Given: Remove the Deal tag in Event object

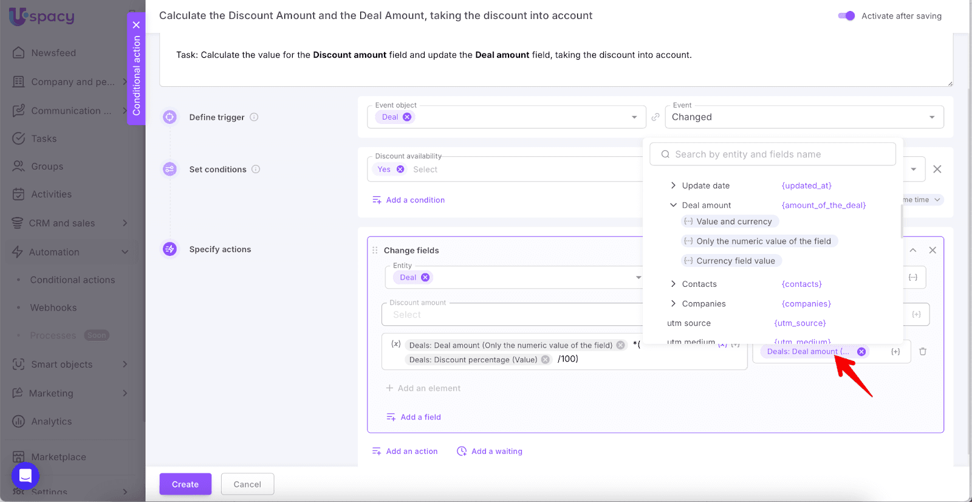Looking at the screenshot, I should 407,117.
